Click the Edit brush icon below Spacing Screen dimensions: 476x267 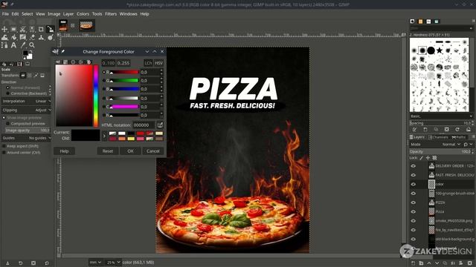(414, 130)
